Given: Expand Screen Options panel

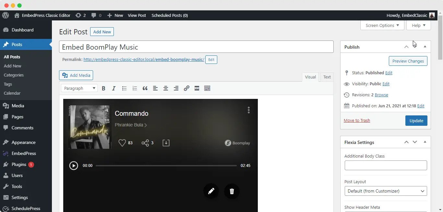Looking at the screenshot, I should pyautogui.click(x=382, y=25).
